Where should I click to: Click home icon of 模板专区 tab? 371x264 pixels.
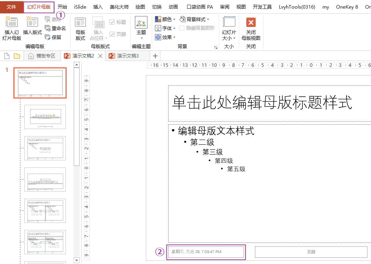click(x=31, y=56)
